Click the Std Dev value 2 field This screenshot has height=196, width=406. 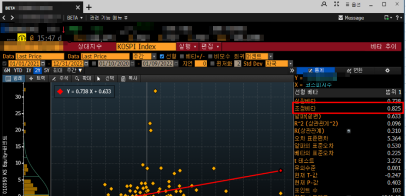[238, 64]
